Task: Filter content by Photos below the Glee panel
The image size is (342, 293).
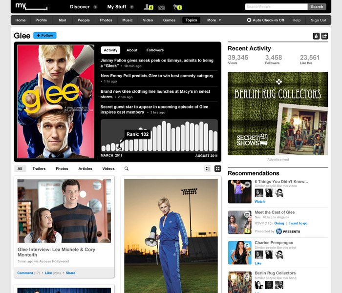Action: [x=62, y=168]
